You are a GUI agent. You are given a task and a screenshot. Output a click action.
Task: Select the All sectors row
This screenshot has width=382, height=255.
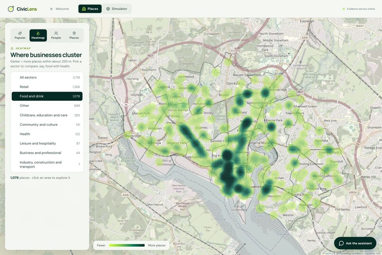point(47,77)
